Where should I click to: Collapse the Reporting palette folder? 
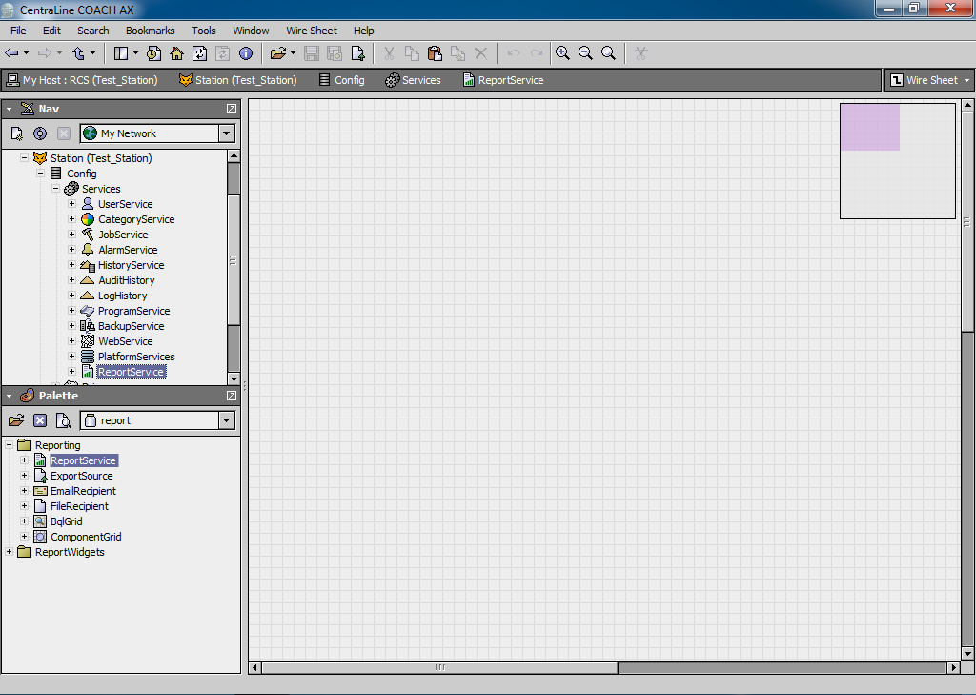click(x=9, y=444)
